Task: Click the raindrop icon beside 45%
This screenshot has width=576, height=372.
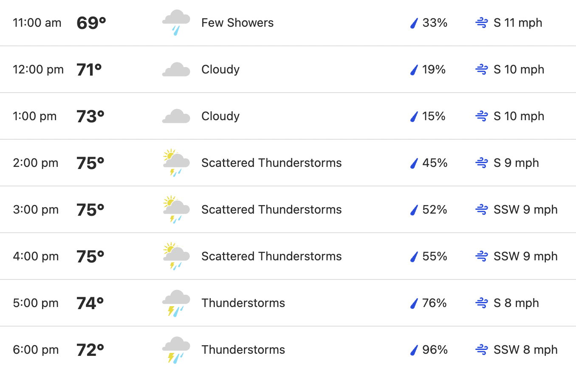Action: (x=414, y=163)
